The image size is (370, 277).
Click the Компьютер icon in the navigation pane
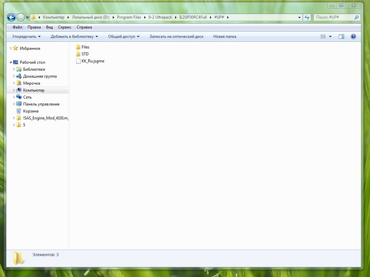click(x=19, y=90)
